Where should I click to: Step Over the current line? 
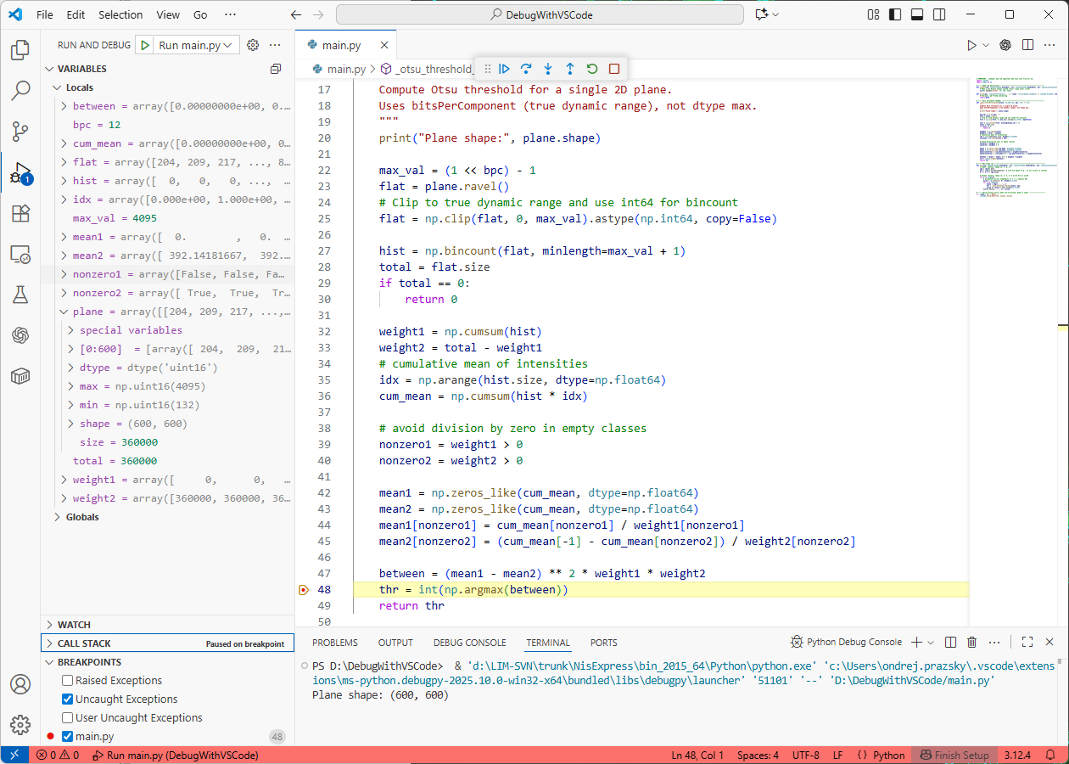526,69
